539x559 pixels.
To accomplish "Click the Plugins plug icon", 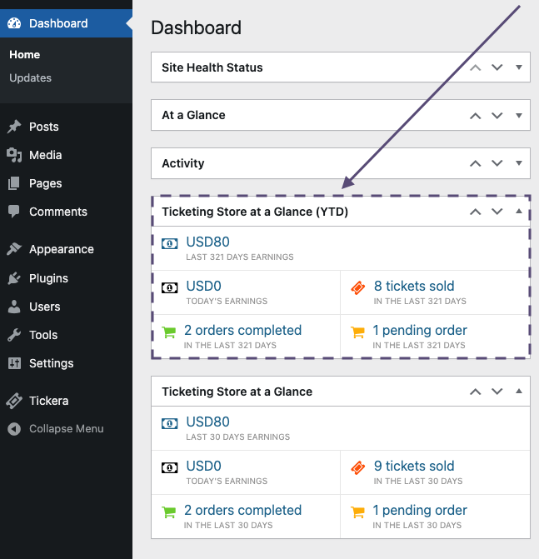I will coord(14,278).
